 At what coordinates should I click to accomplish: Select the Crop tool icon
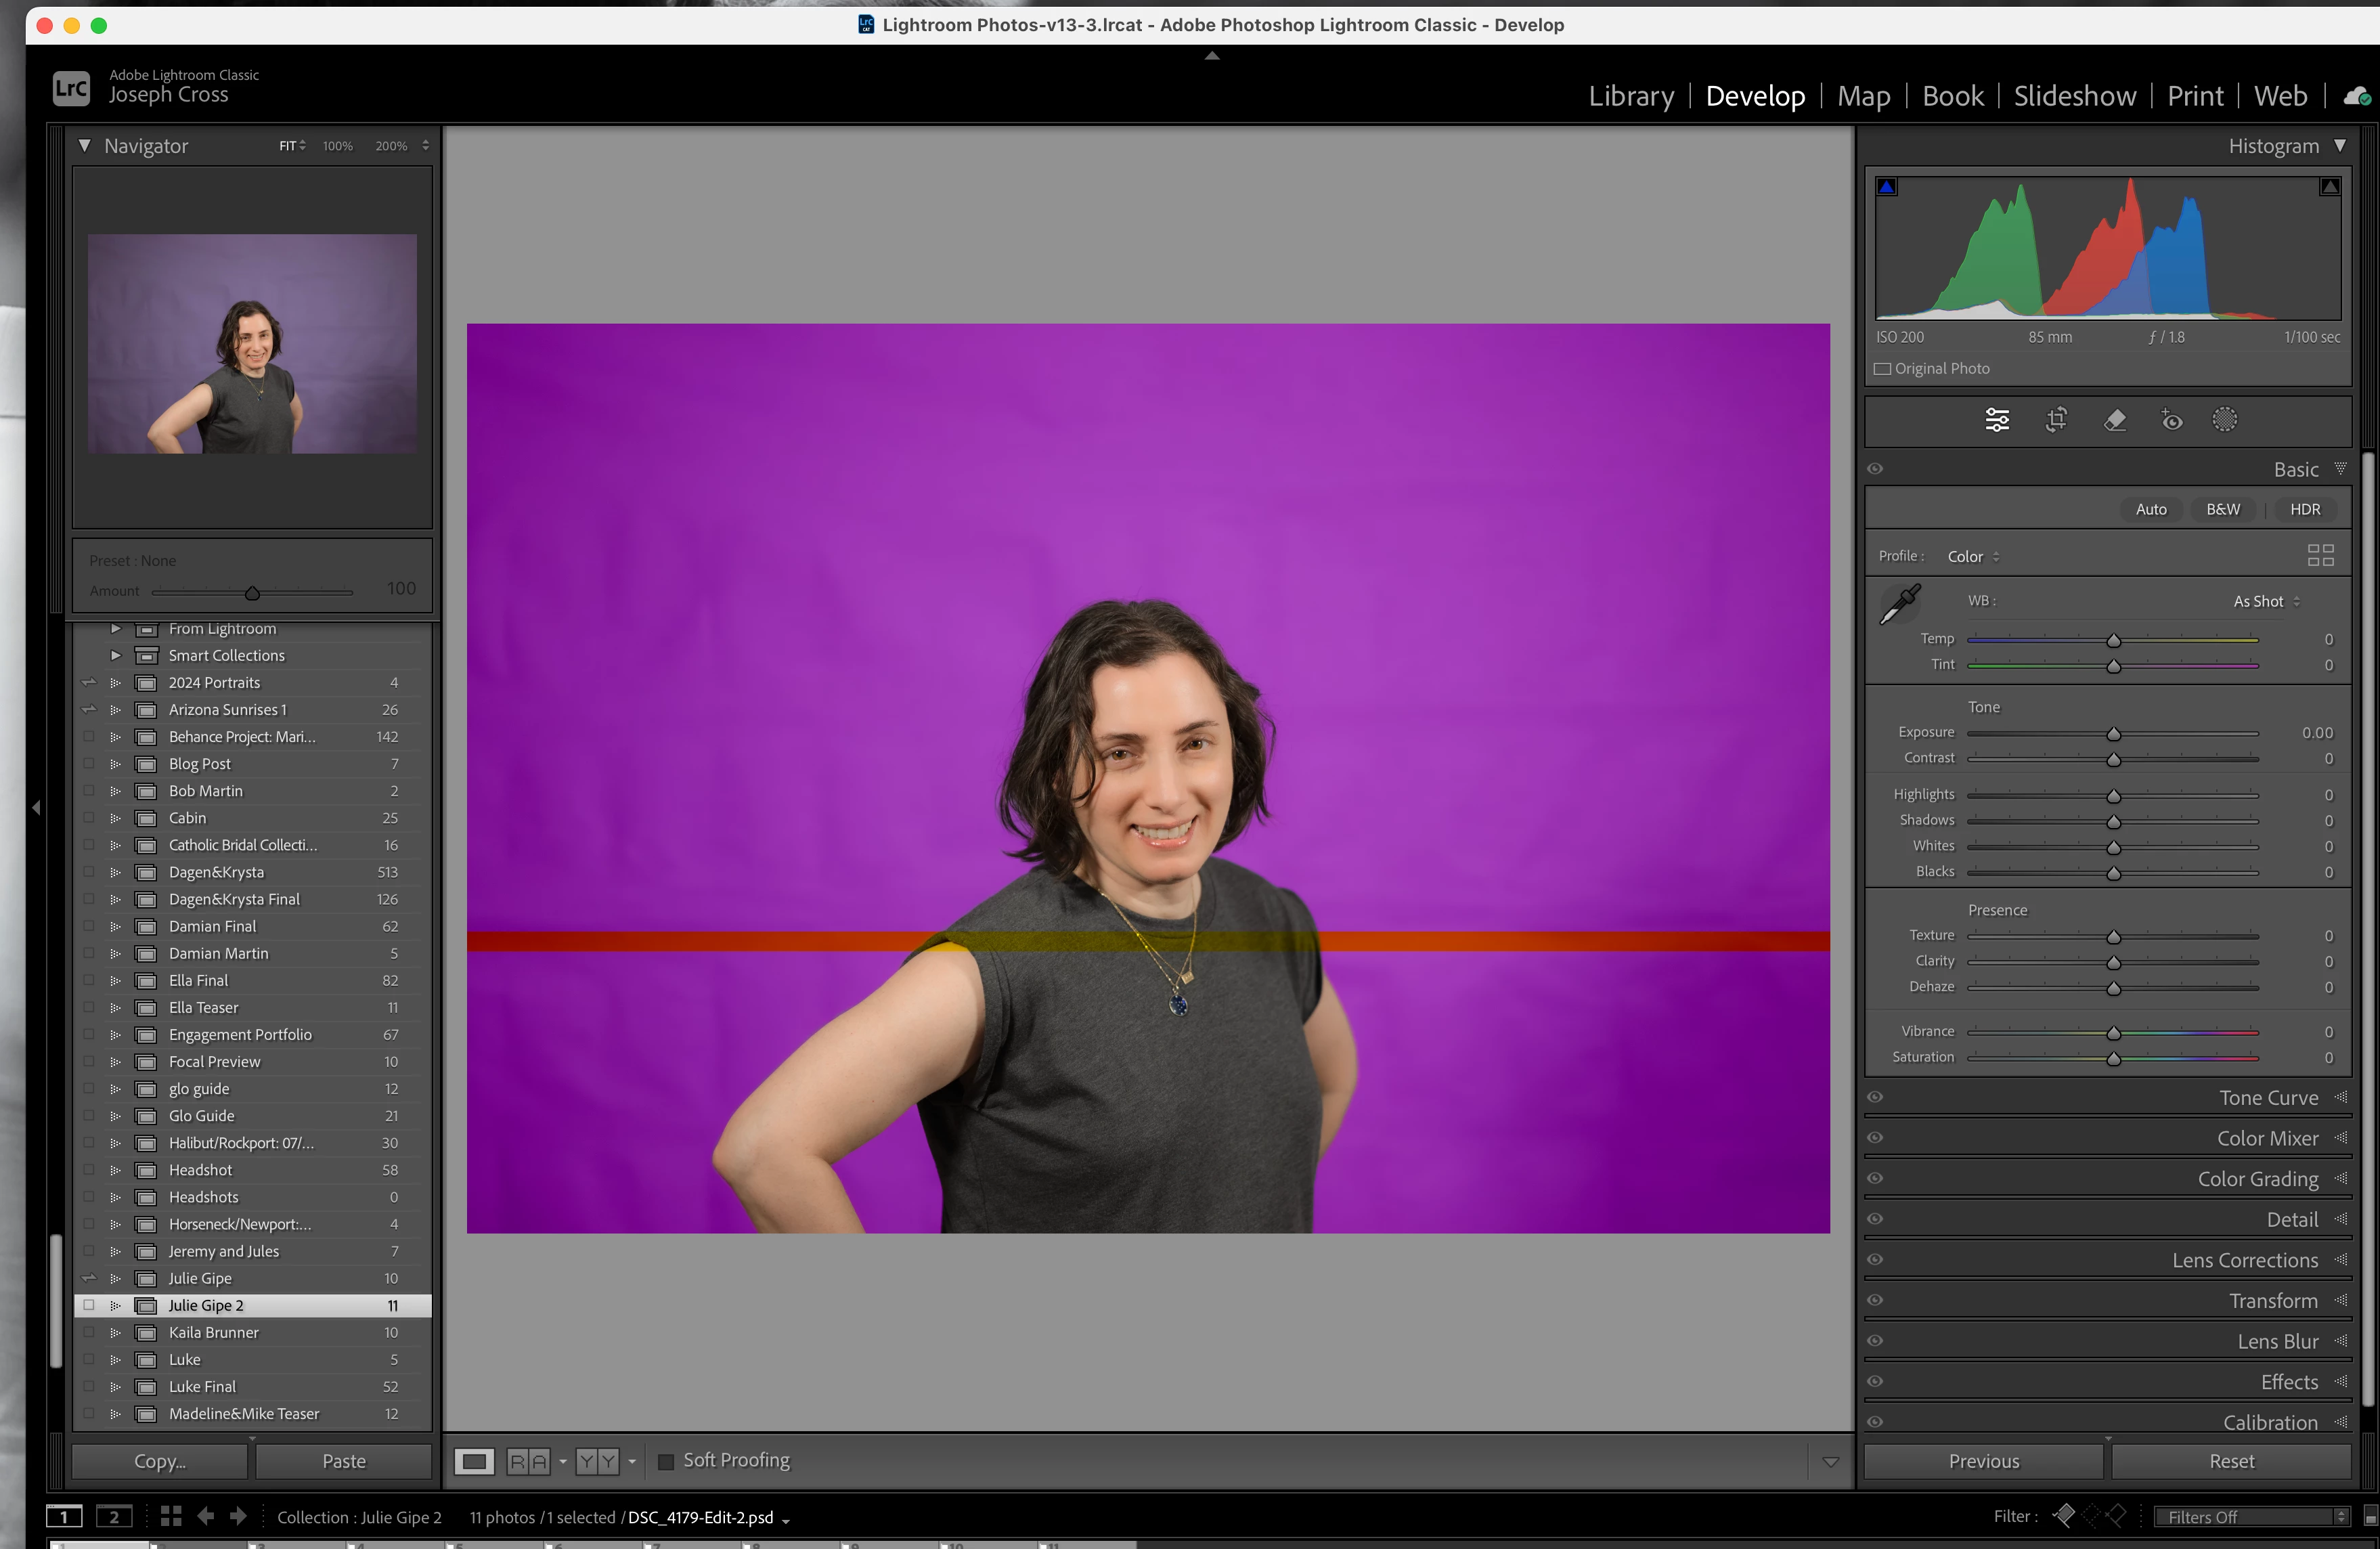click(2056, 420)
